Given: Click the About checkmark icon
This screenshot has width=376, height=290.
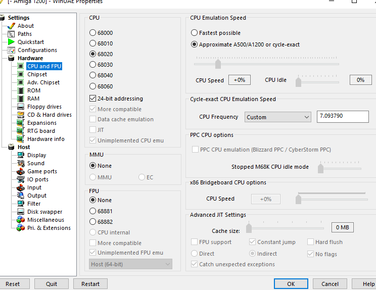Looking at the screenshot, I should pyautogui.click(x=11, y=26).
